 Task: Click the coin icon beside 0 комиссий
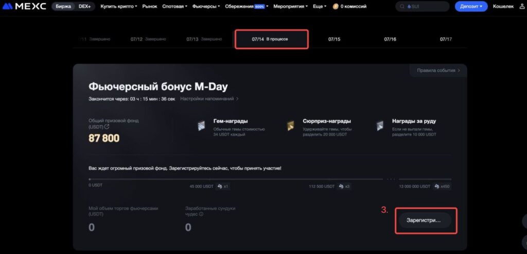click(x=336, y=7)
